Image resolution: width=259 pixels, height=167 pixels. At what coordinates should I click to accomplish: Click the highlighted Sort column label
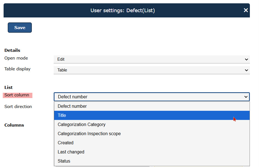point(17,95)
